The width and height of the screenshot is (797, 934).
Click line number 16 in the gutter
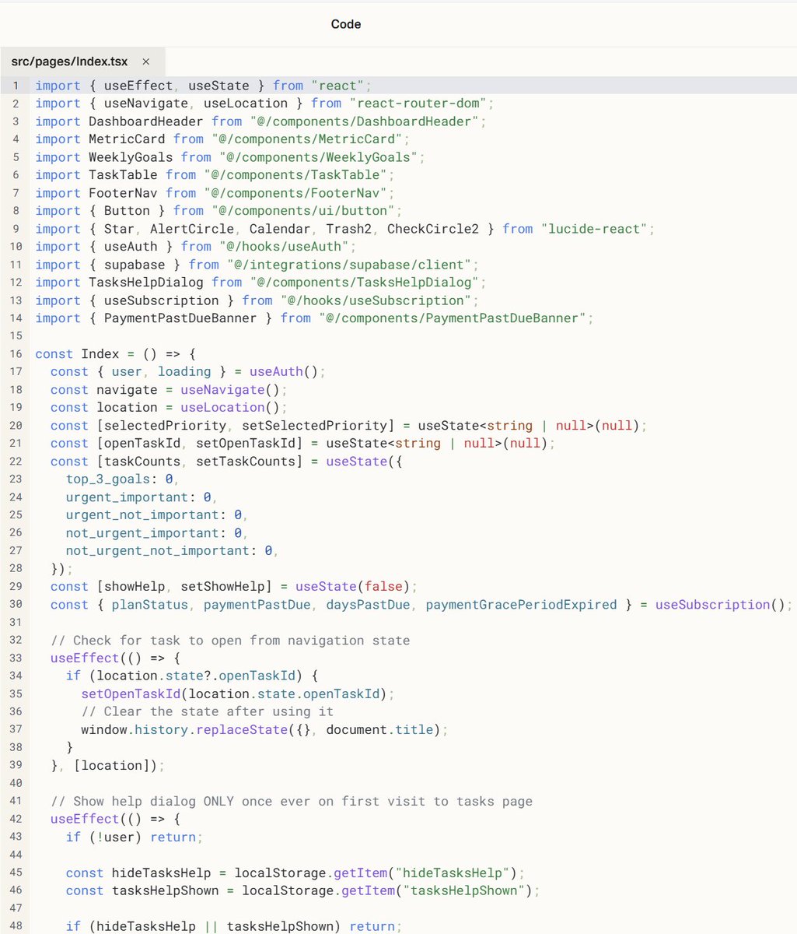(x=15, y=354)
